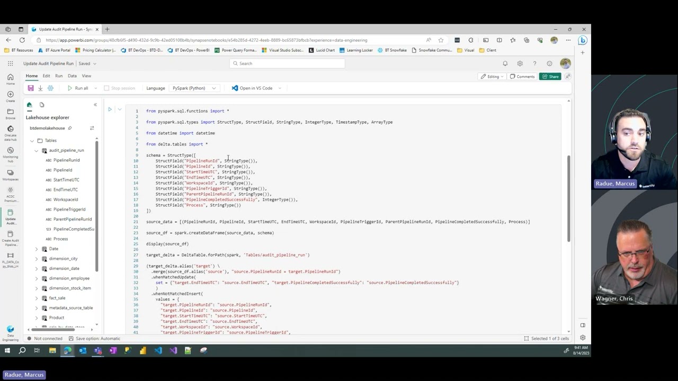
Task: Open the Home icon in the left navigation
Action: [10, 79]
